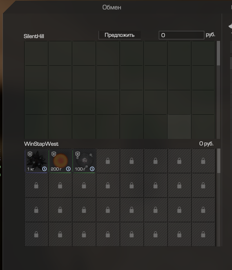Image resolution: width=232 pixels, height=270 pixels.
Task: Click clock timer icon on 200 г item
Action: pos(68,169)
